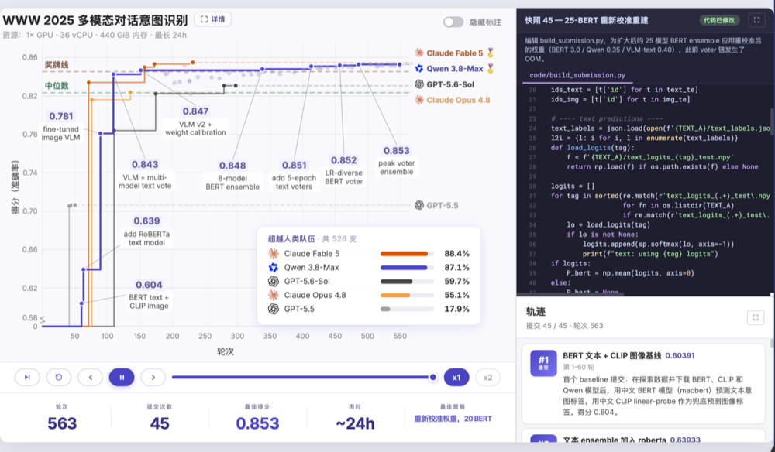Click the 0.851 add 5-epoch text voters annotation

pyautogui.click(x=294, y=175)
